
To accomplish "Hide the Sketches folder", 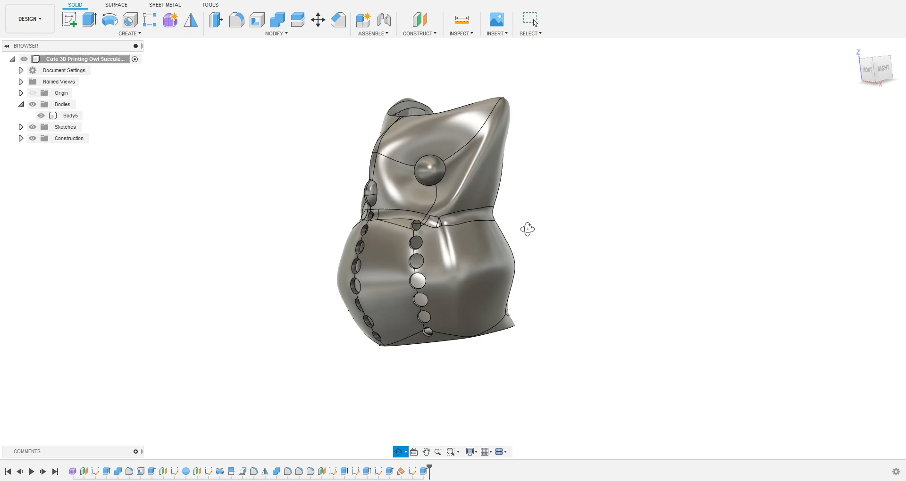I will [x=33, y=127].
